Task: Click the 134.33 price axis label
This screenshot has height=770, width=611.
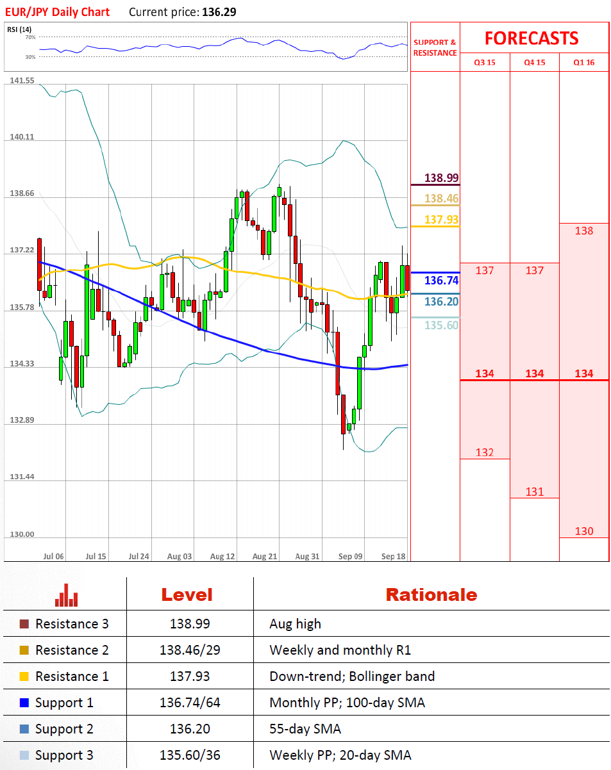Action: [x=21, y=364]
